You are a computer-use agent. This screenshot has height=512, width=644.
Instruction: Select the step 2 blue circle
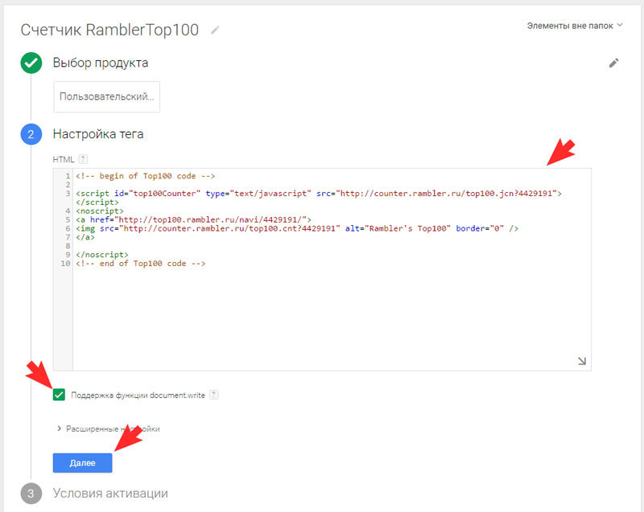pyautogui.click(x=31, y=134)
